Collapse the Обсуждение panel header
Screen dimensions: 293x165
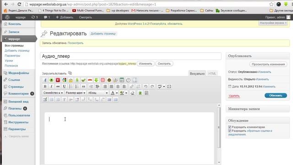(258, 121)
